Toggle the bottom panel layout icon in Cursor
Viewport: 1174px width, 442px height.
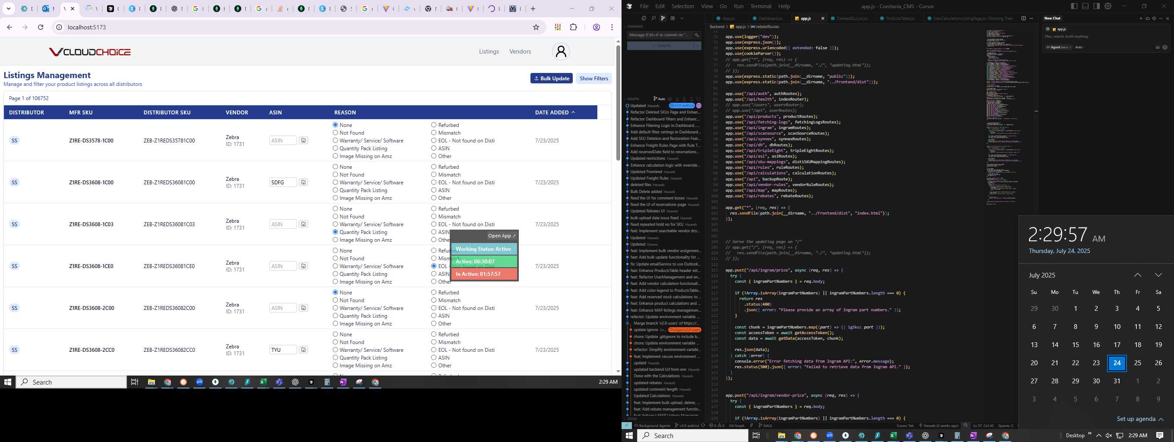tap(1086, 6)
